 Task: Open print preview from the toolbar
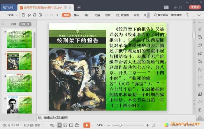tap(40, 15)
